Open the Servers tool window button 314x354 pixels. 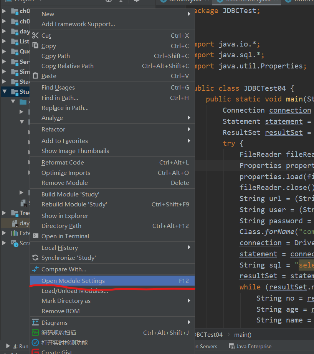click(206, 346)
